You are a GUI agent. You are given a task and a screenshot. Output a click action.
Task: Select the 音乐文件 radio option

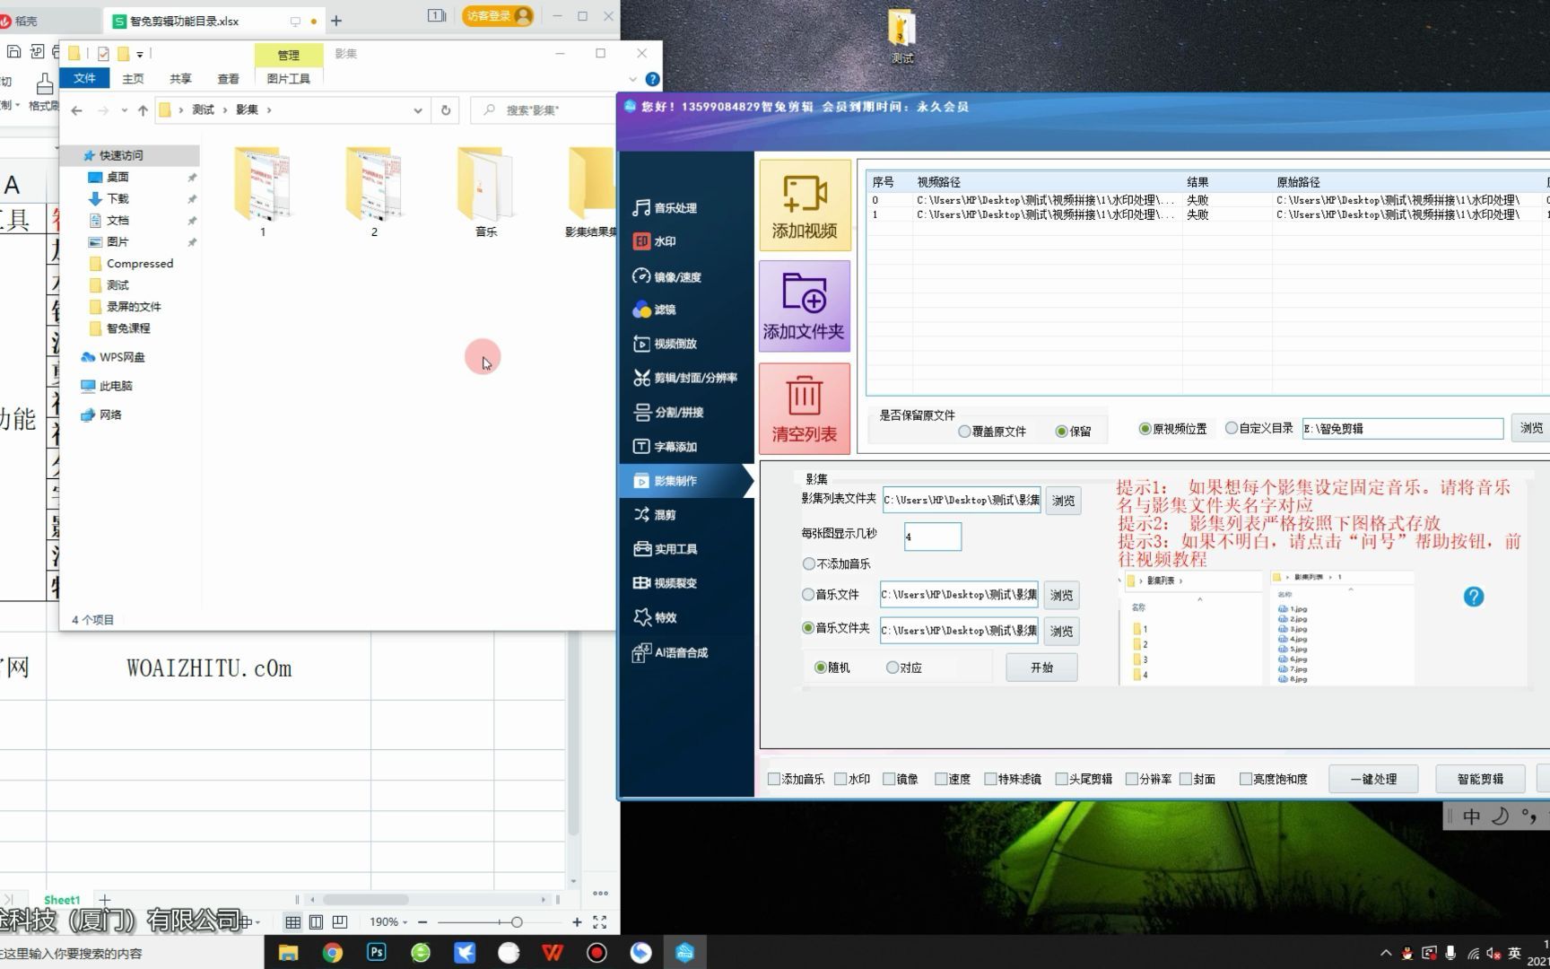831,595
